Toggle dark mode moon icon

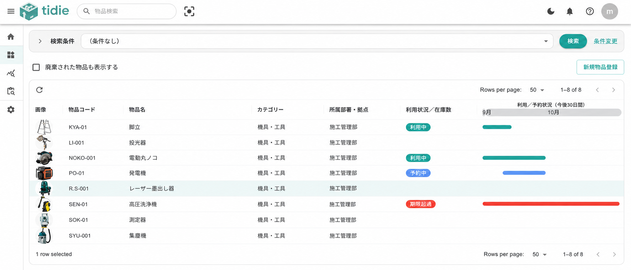(551, 12)
